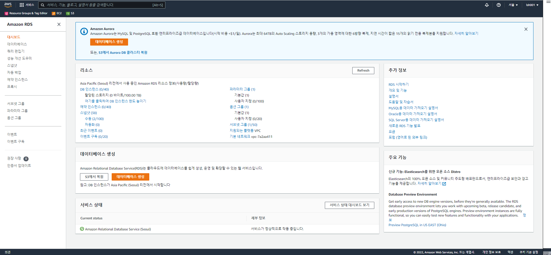Focus the AWS services search field
551x255 pixels.
[102, 5]
